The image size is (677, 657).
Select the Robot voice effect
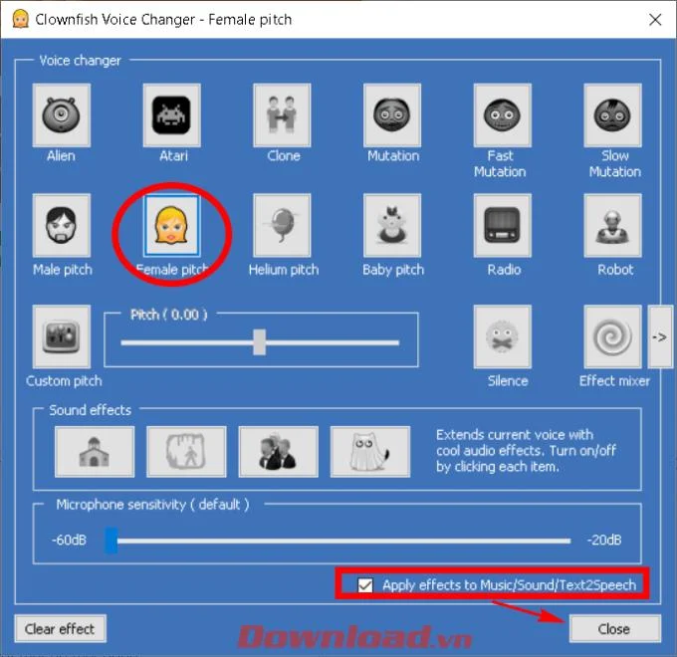612,225
